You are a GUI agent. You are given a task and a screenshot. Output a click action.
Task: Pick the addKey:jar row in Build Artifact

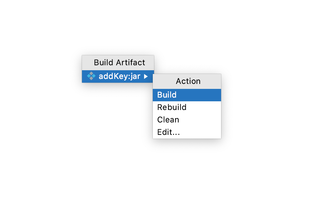tap(118, 76)
